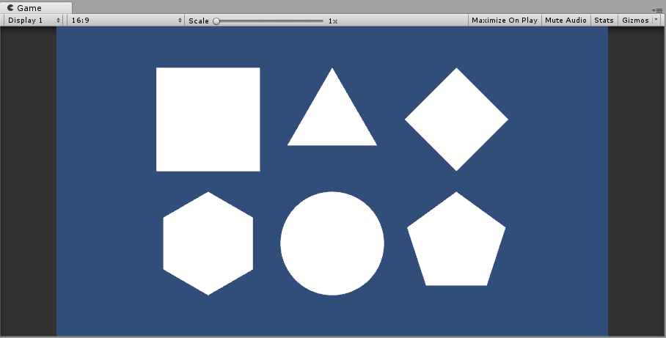Toggle the Stats overlay

point(604,20)
